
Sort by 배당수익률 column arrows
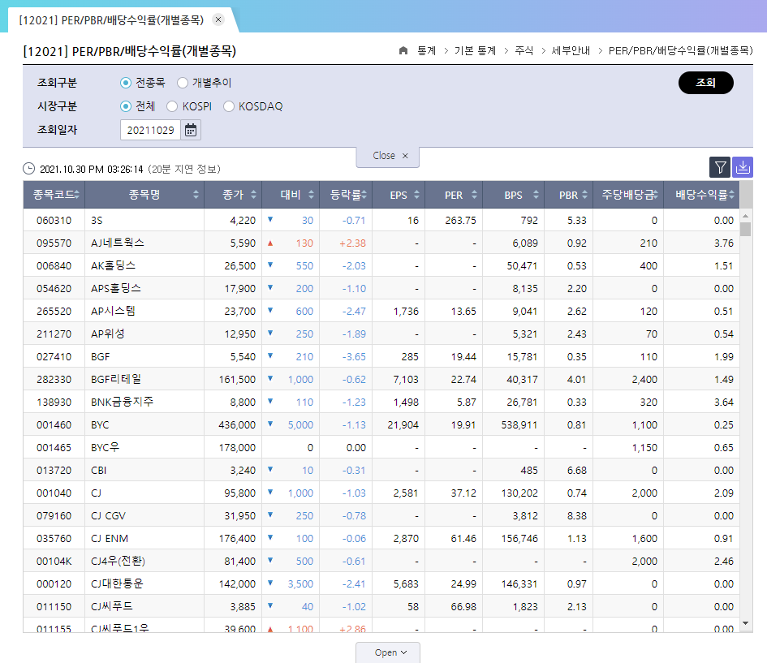[731, 195]
